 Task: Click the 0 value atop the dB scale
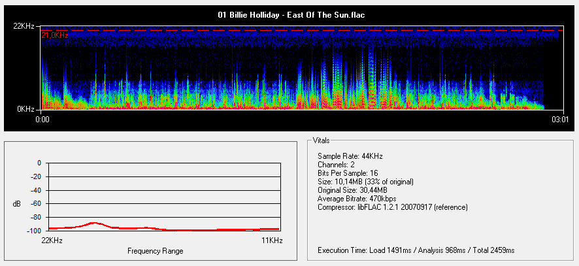39,163
